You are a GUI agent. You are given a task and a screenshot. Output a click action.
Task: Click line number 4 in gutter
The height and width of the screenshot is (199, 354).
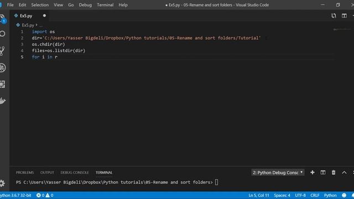pyautogui.click(x=22, y=50)
